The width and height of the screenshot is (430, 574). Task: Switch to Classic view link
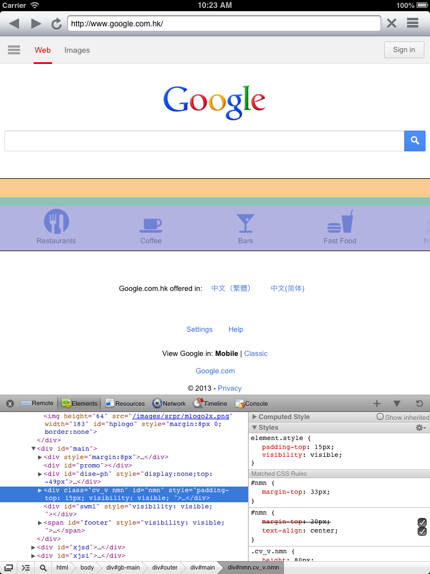(x=255, y=354)
